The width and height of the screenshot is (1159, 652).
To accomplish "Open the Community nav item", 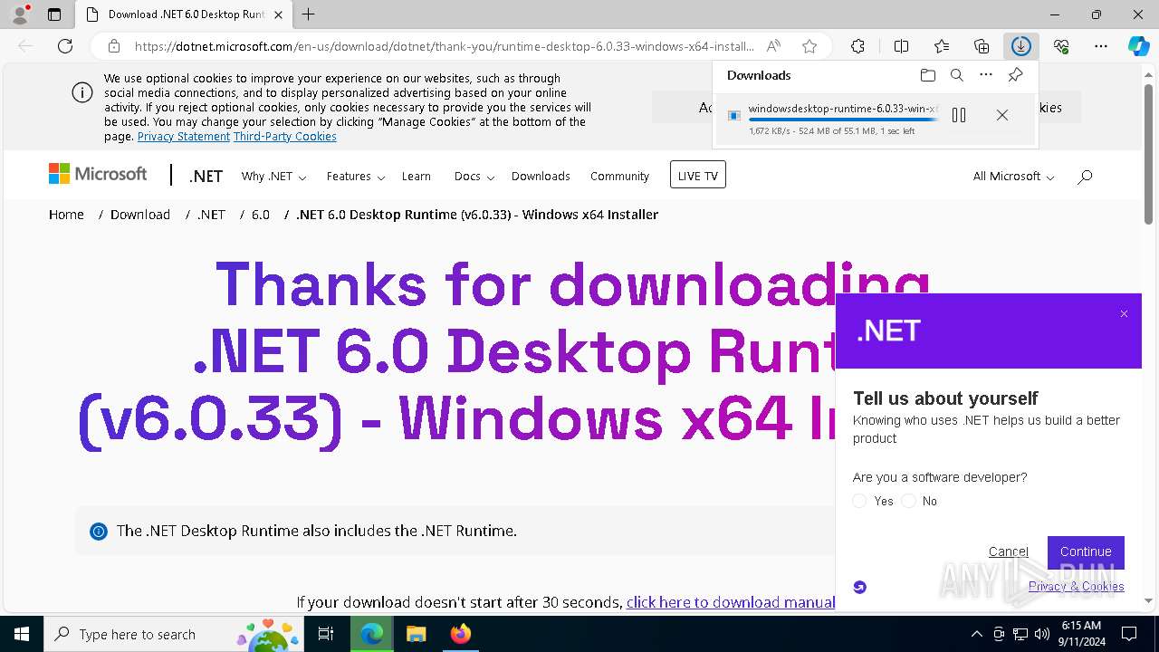I will click(619, 177).
